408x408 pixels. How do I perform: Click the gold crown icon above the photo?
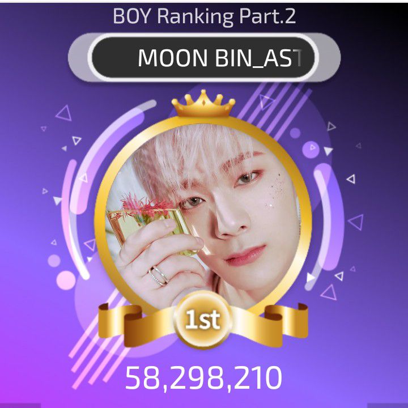(x=203, y=104)
